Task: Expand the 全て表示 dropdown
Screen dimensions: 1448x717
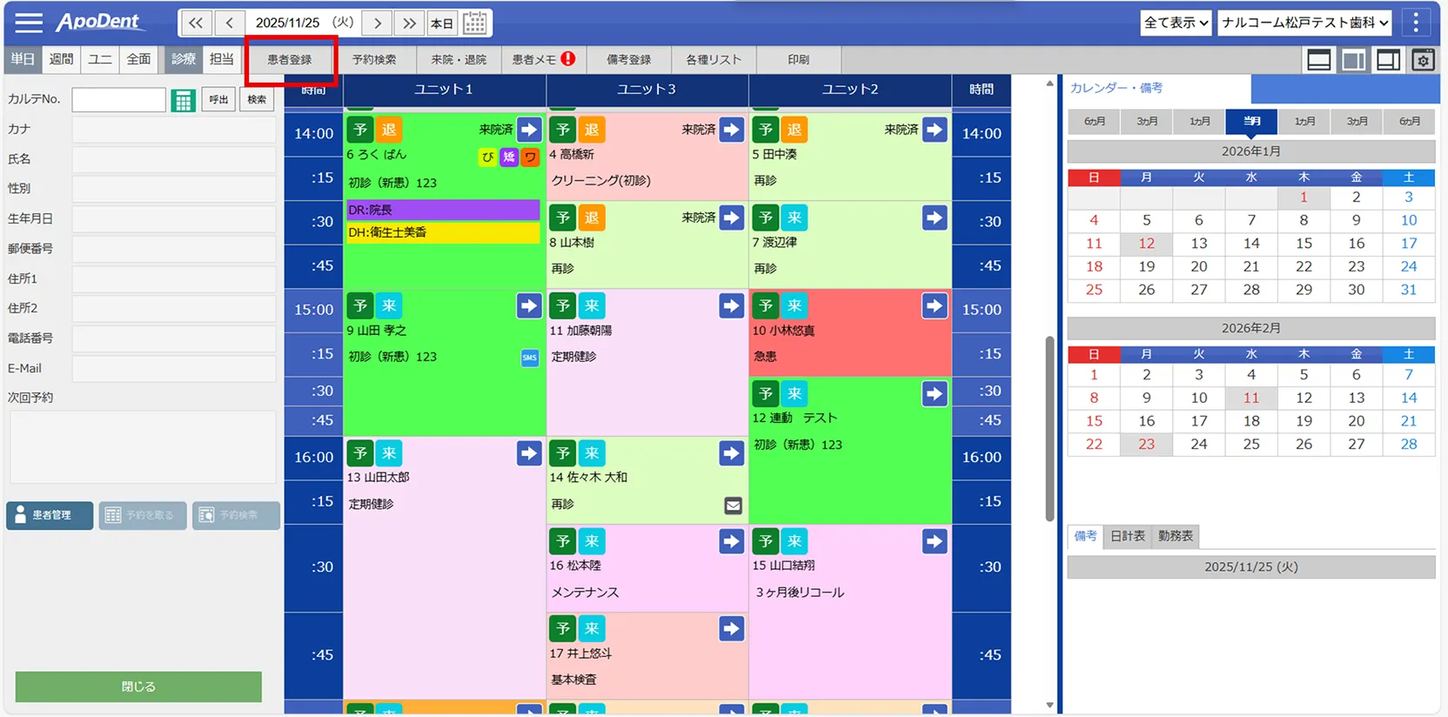Action: click(1176, 23)
